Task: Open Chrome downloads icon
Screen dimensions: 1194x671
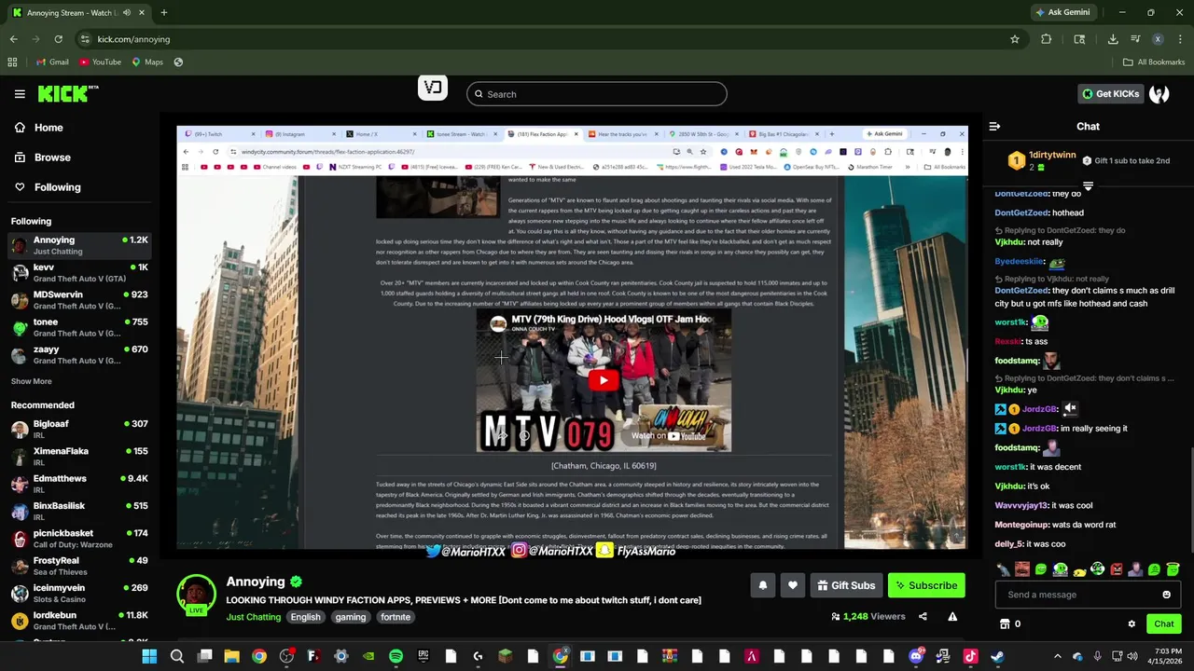Action: 1113,39
